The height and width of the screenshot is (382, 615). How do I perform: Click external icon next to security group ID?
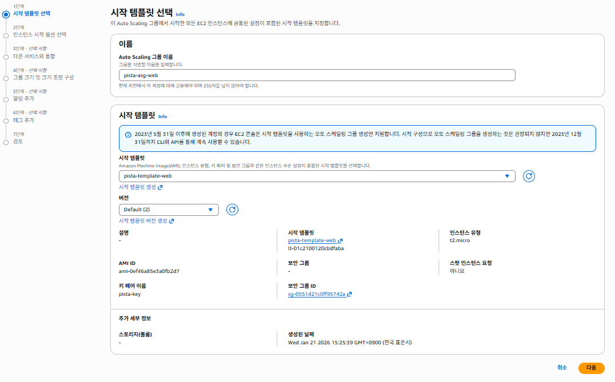[x=349, y=294]
